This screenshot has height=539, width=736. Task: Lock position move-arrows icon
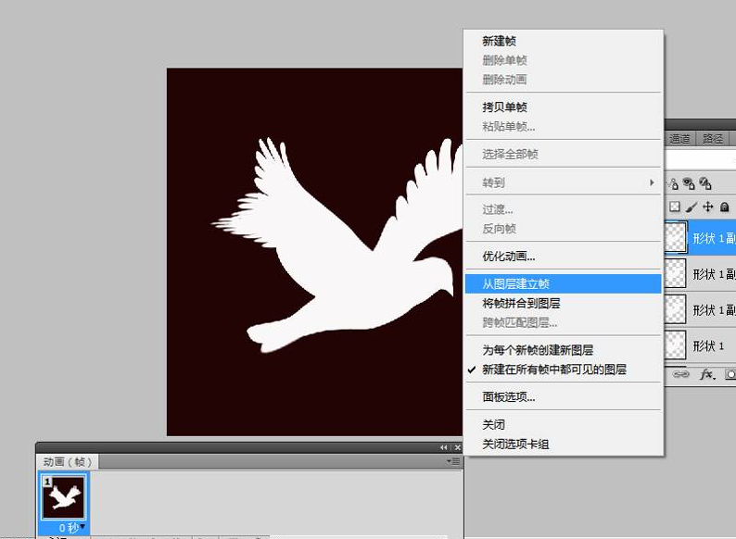(x=708, y=207)
